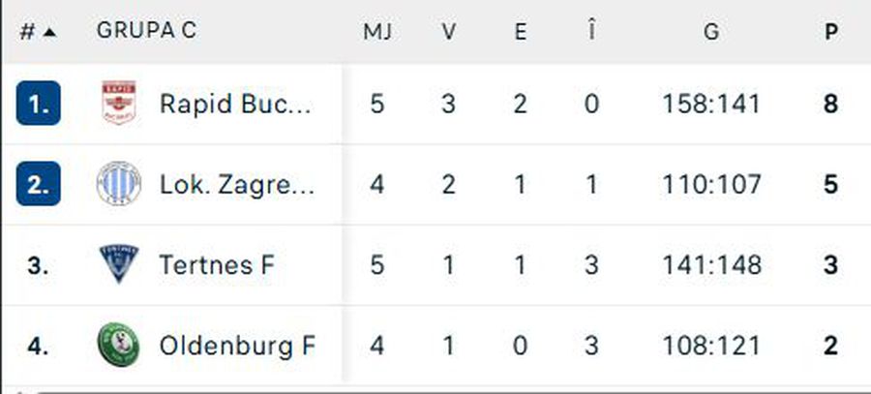Open the Oldenburg F team page
Viewport: 871px width, 394px height.
[x=237, y=345]
